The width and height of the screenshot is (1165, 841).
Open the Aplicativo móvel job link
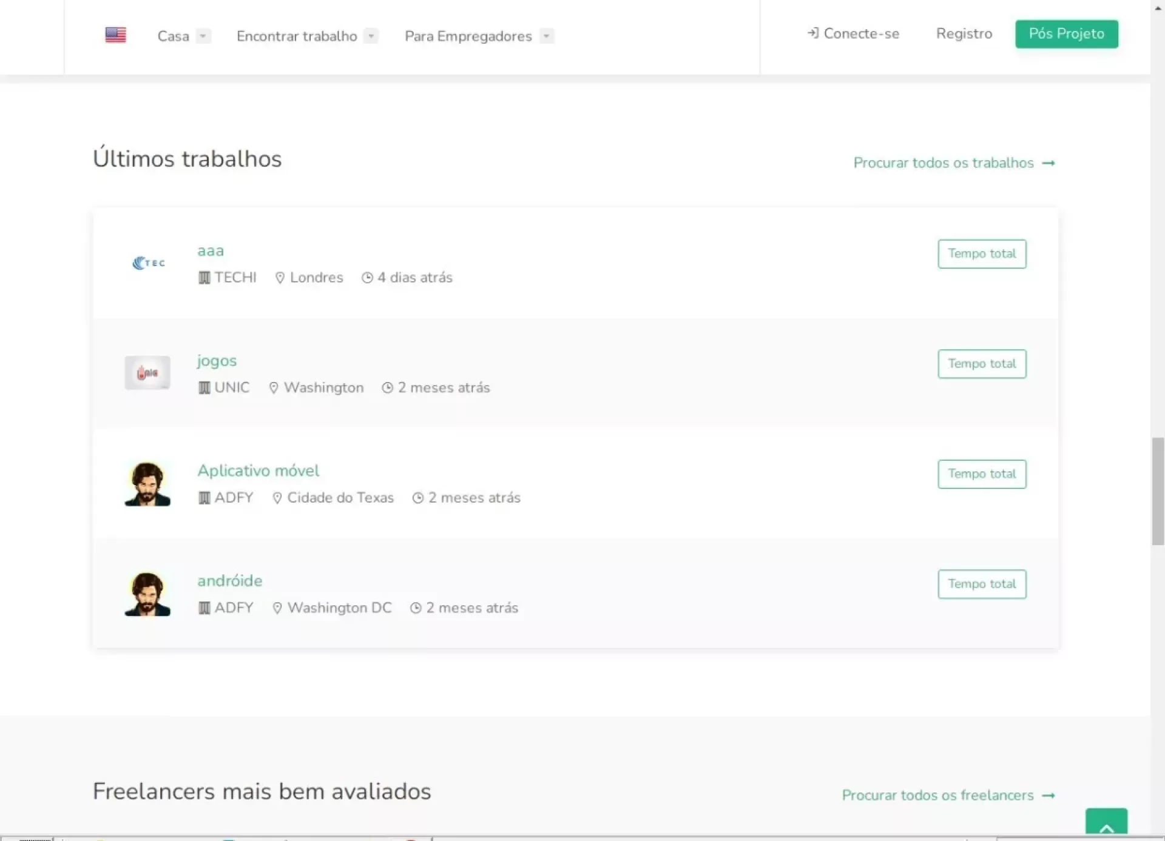point(258,471)
